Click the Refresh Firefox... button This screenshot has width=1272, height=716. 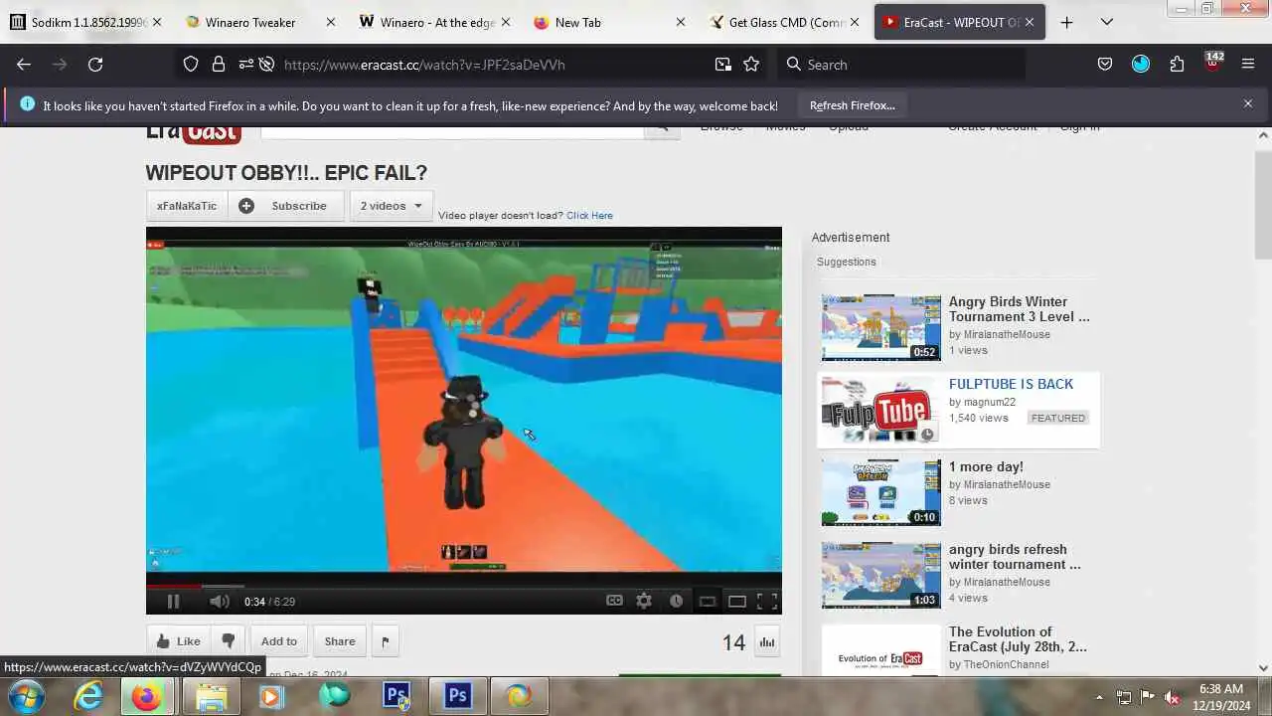pyautogui.click(x=852, y=104)
